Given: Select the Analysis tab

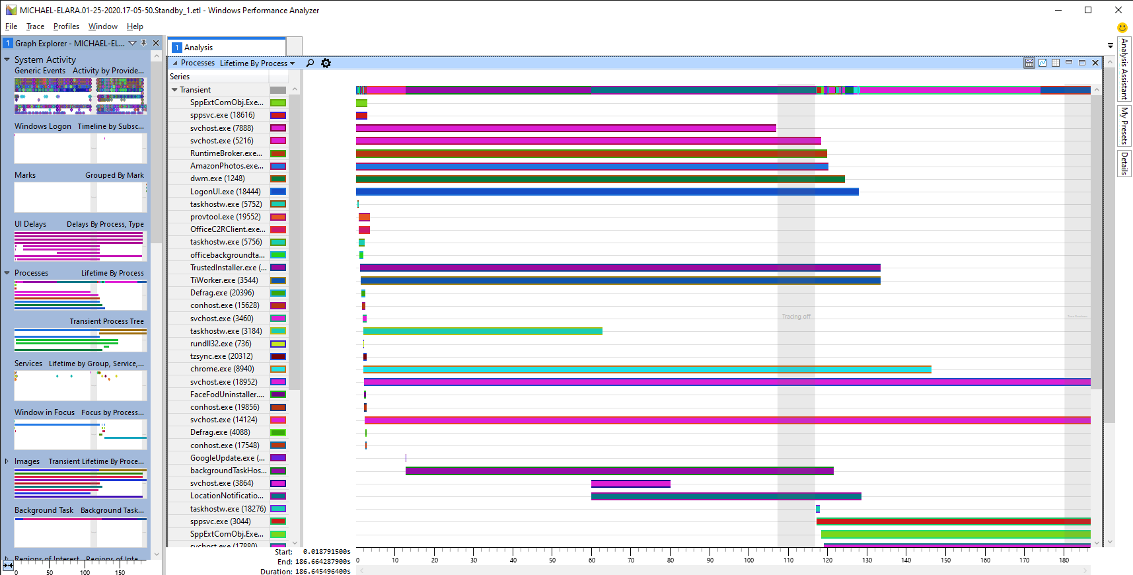Looking at the screenshot, I should pyautogui.click(x=228, y=48).
